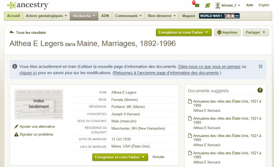This screenshot has width=274, height=167.
Task: Click the bottom Enregistrer et créer l'arbre button
Action: 120,157
